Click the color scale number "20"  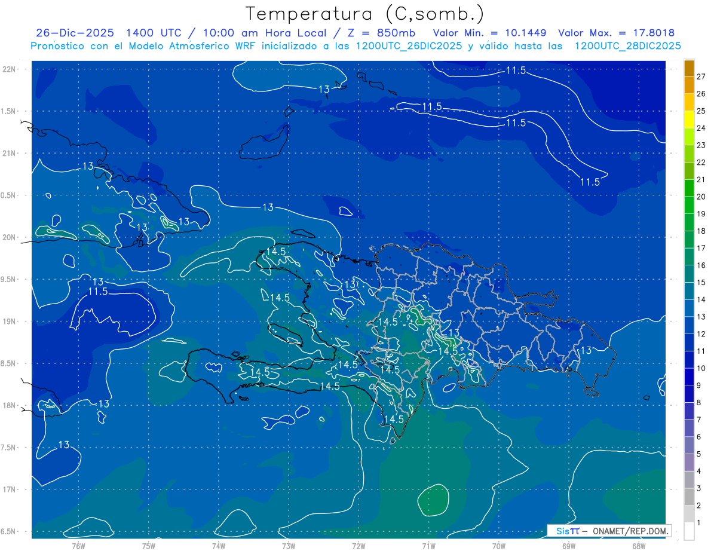701,197
